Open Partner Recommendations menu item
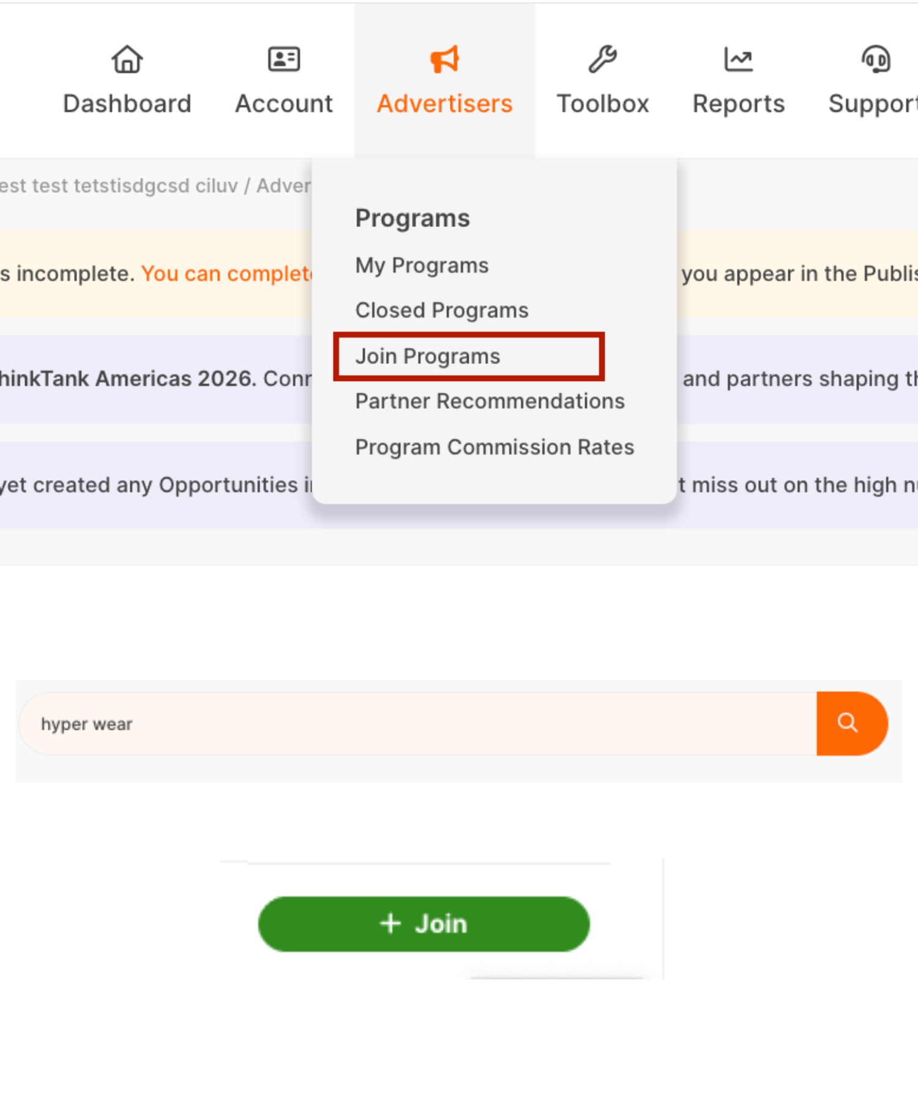Viewport: 918px width, 1101px height. pyautogui.click(x=490, y=401)
